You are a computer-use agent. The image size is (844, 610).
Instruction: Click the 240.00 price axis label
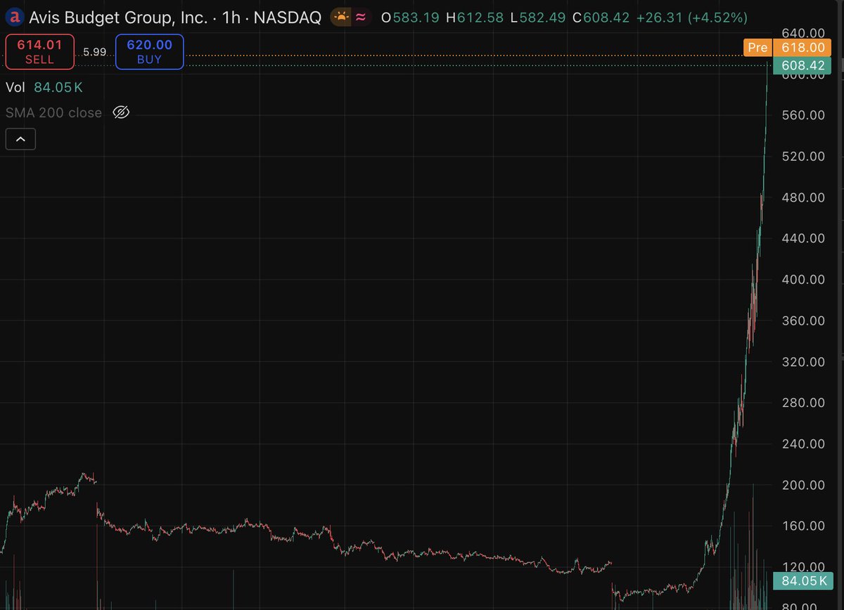click(x=803, y=443)
